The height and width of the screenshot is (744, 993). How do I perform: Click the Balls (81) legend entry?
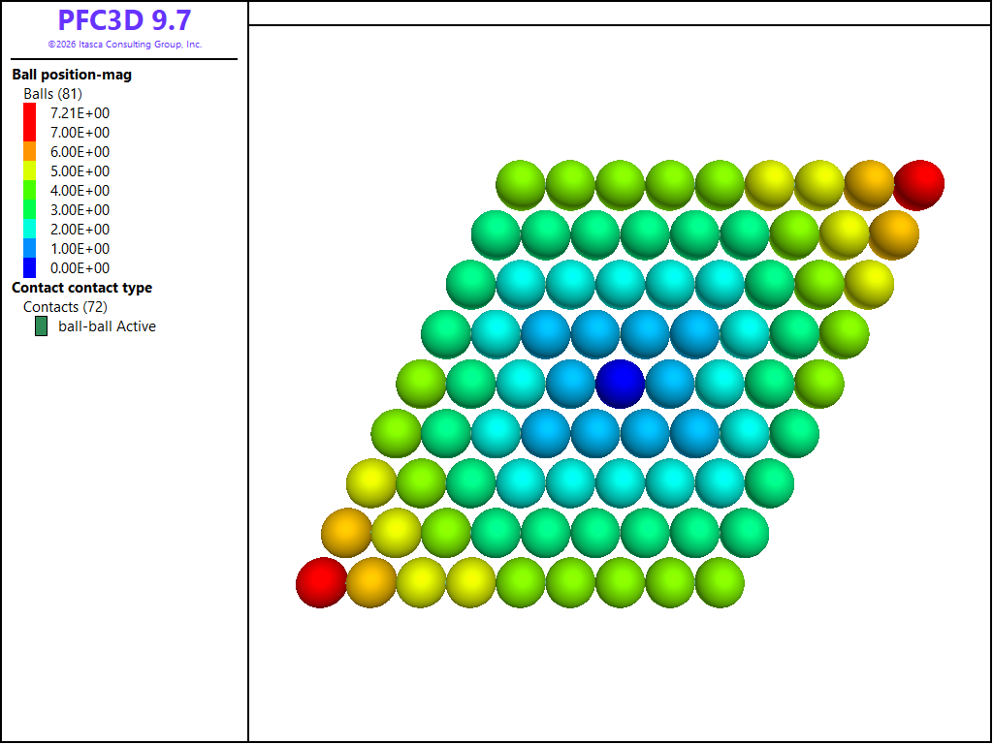(x=52, y=94)
